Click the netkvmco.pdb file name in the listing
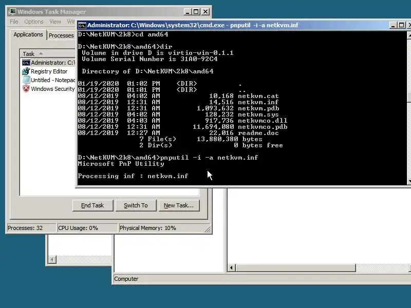Viewport: 411px width, 308px height. point(263,127)
